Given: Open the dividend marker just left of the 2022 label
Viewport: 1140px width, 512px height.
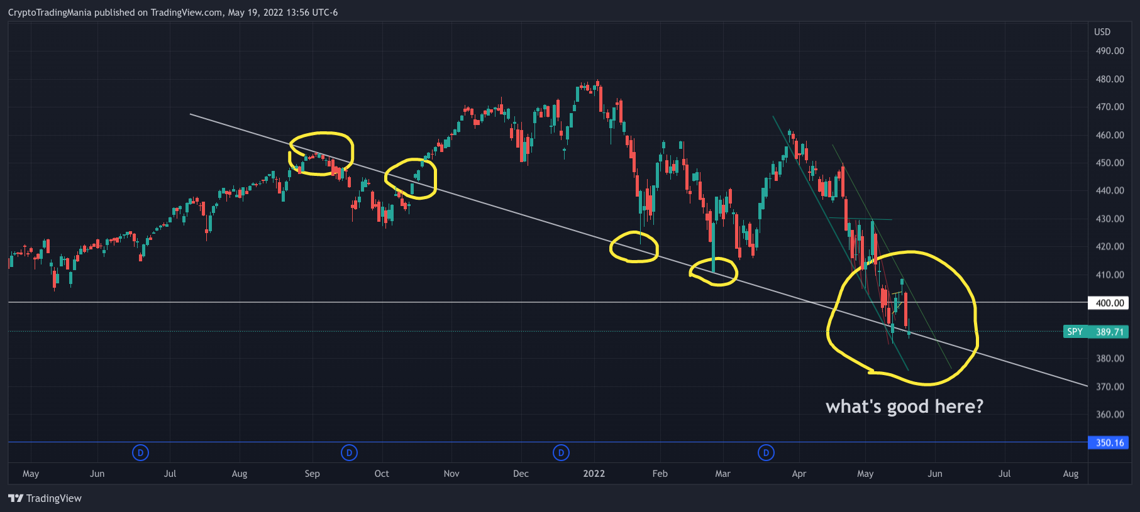Looking at the screenshot, I should coord(561,452).
